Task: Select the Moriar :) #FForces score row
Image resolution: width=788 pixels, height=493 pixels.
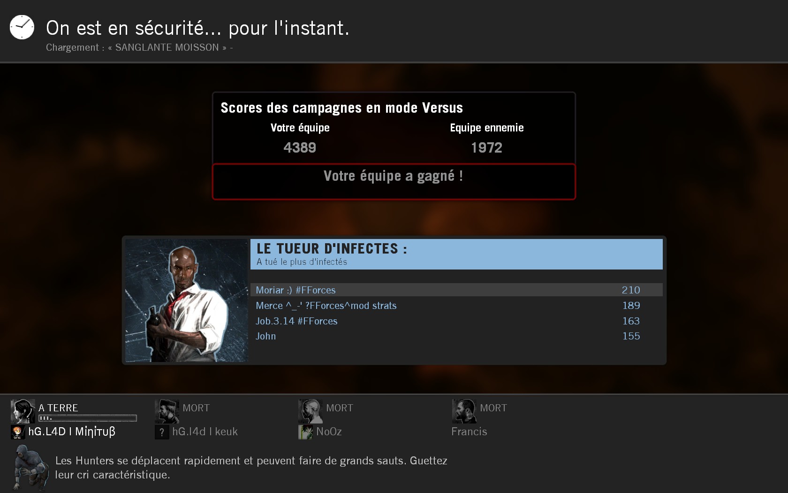Action: [x=456, y=290]
